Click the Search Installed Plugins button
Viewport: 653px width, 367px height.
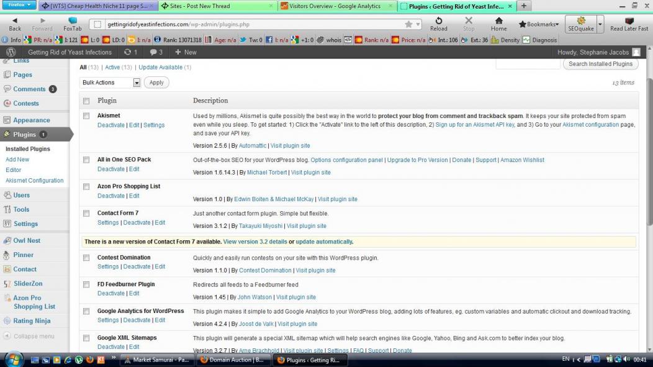click(600, 64)
